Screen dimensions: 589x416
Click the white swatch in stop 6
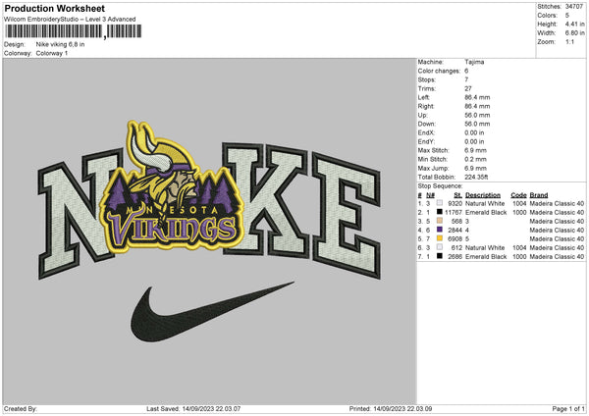click(440, 247)
